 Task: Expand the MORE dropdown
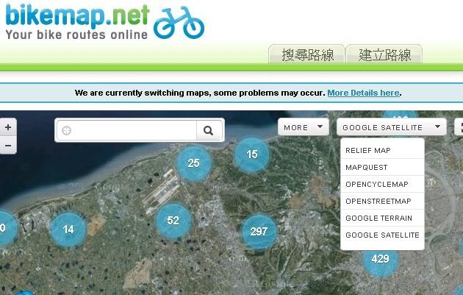(x=303, y=127)
